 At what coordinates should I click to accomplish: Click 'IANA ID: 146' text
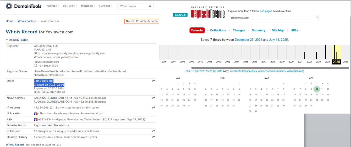[42, 50]
